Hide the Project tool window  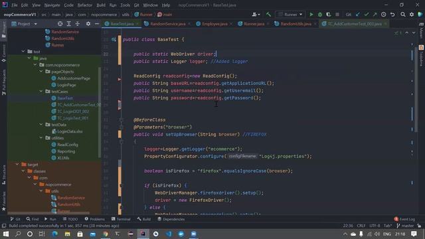[x=97, y=24]
